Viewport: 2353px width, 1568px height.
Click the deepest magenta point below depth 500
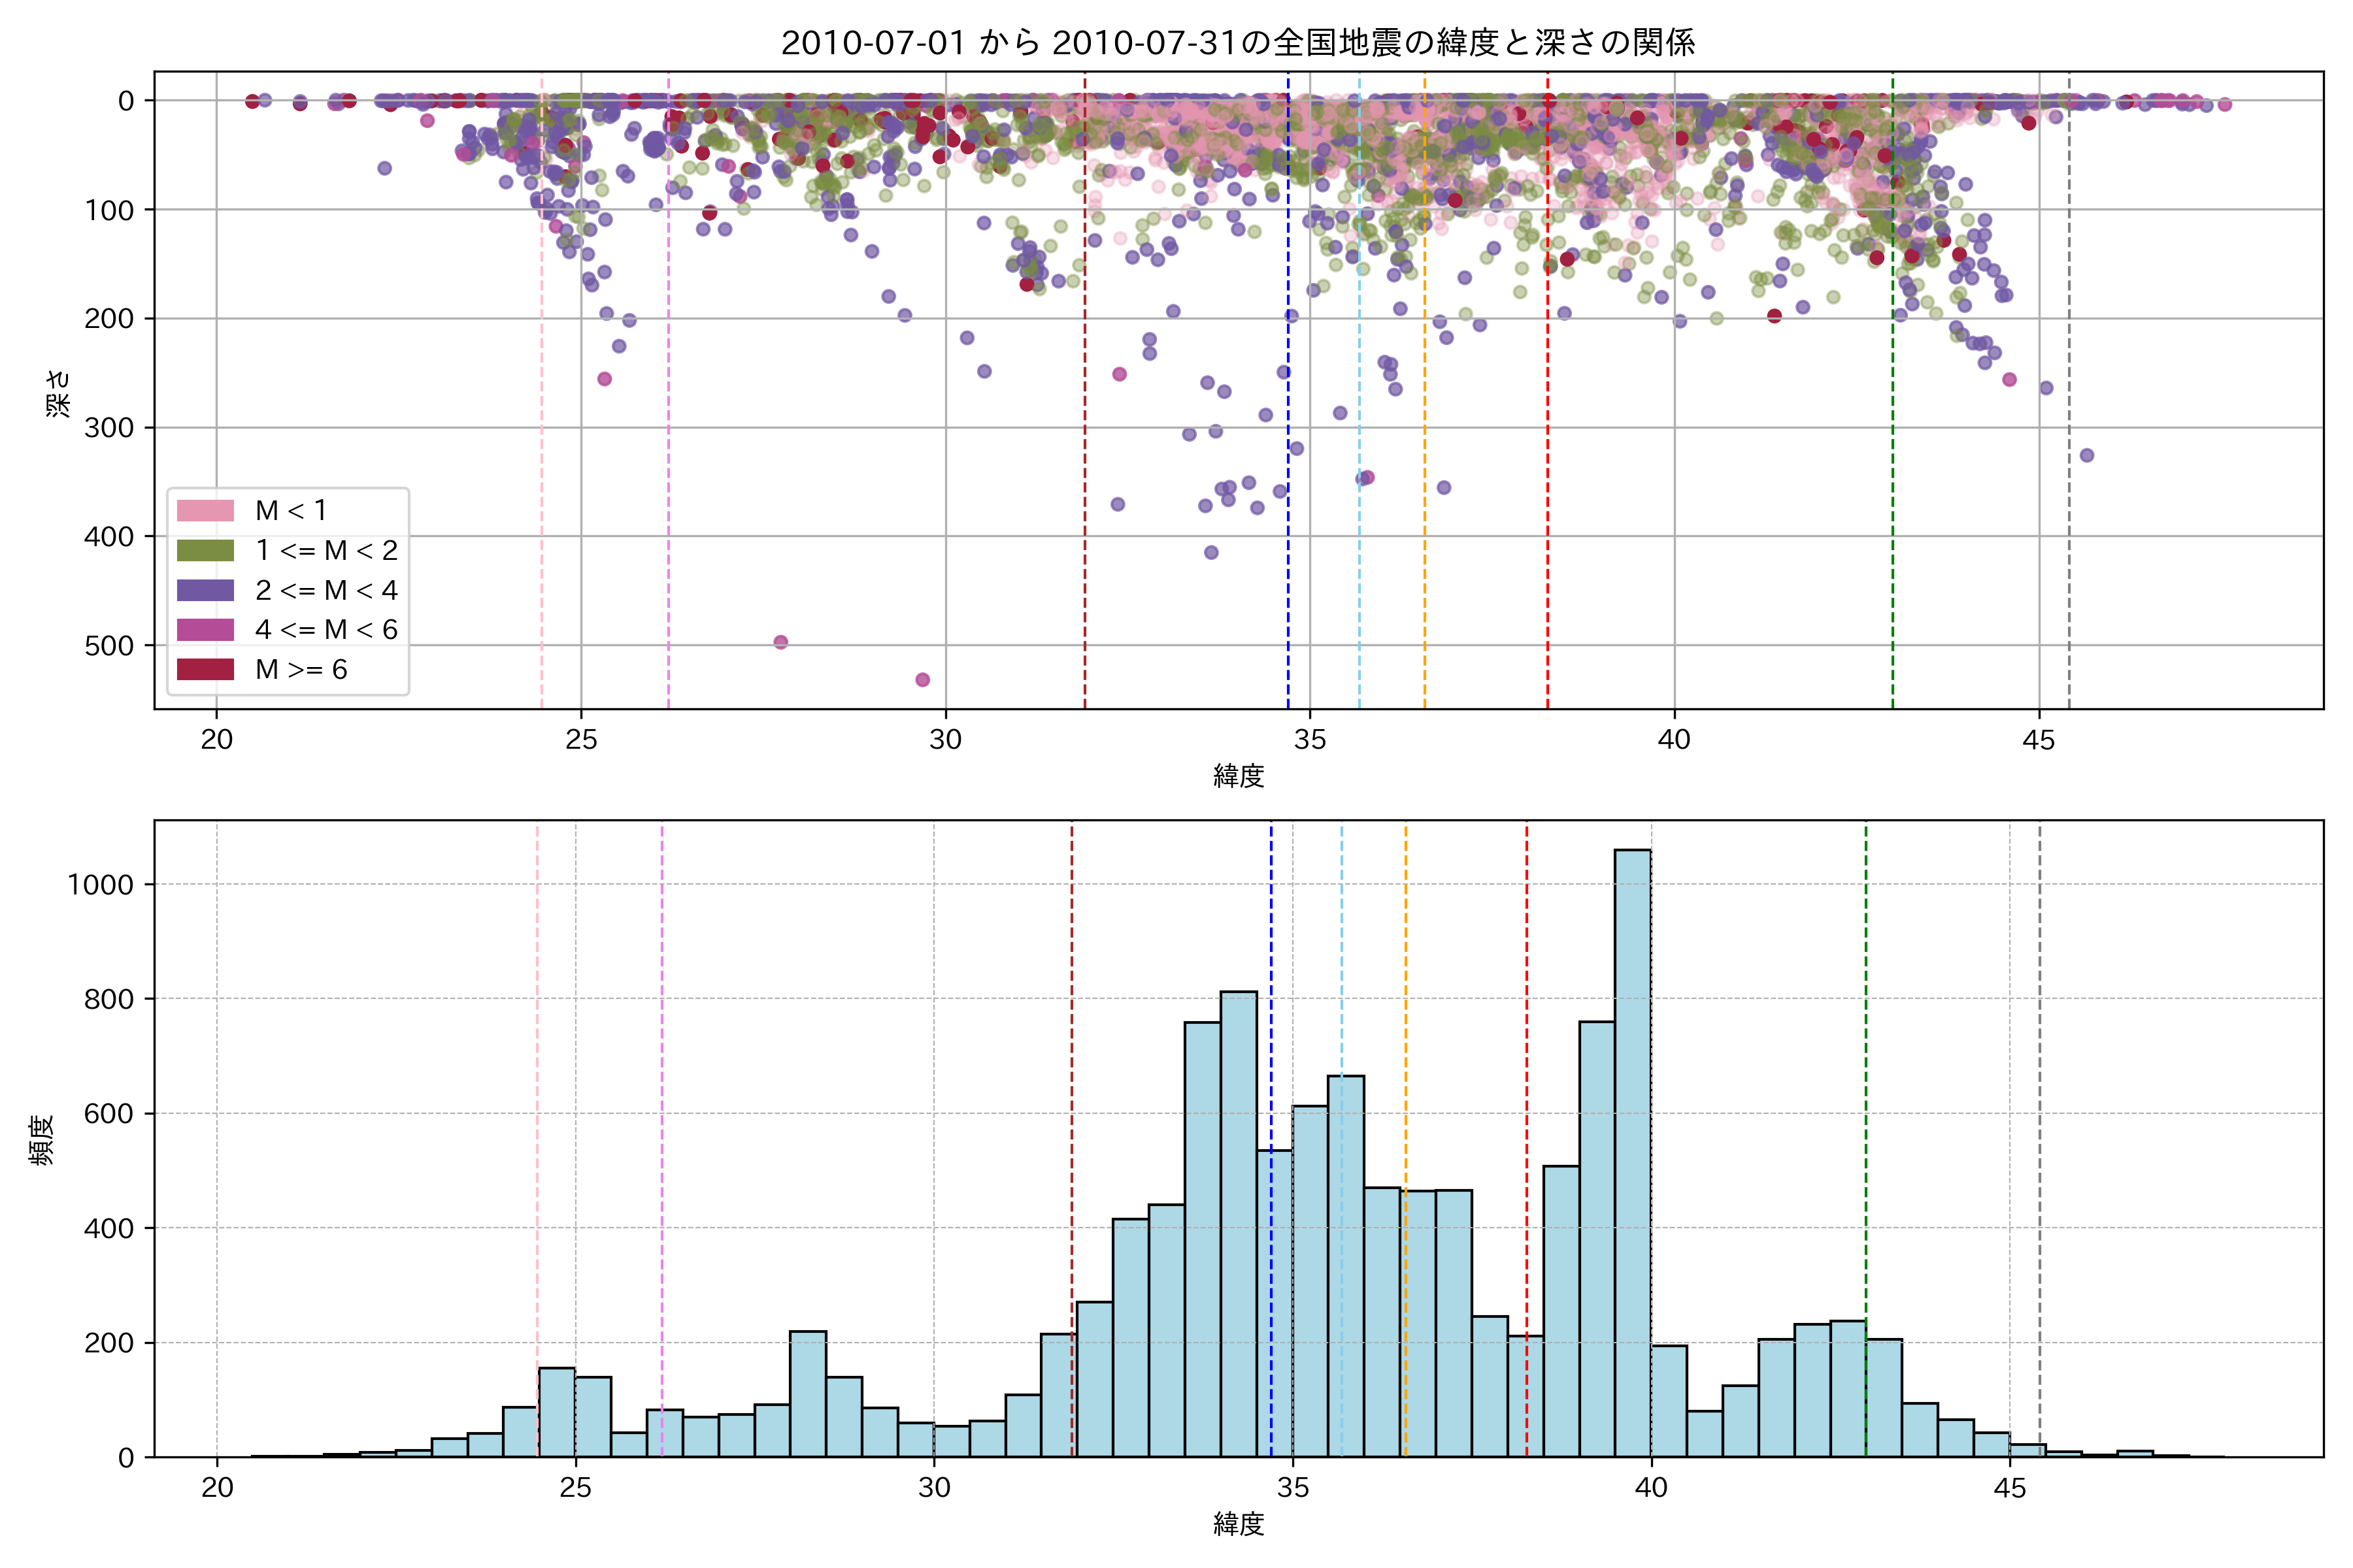[x=922, y=680]
